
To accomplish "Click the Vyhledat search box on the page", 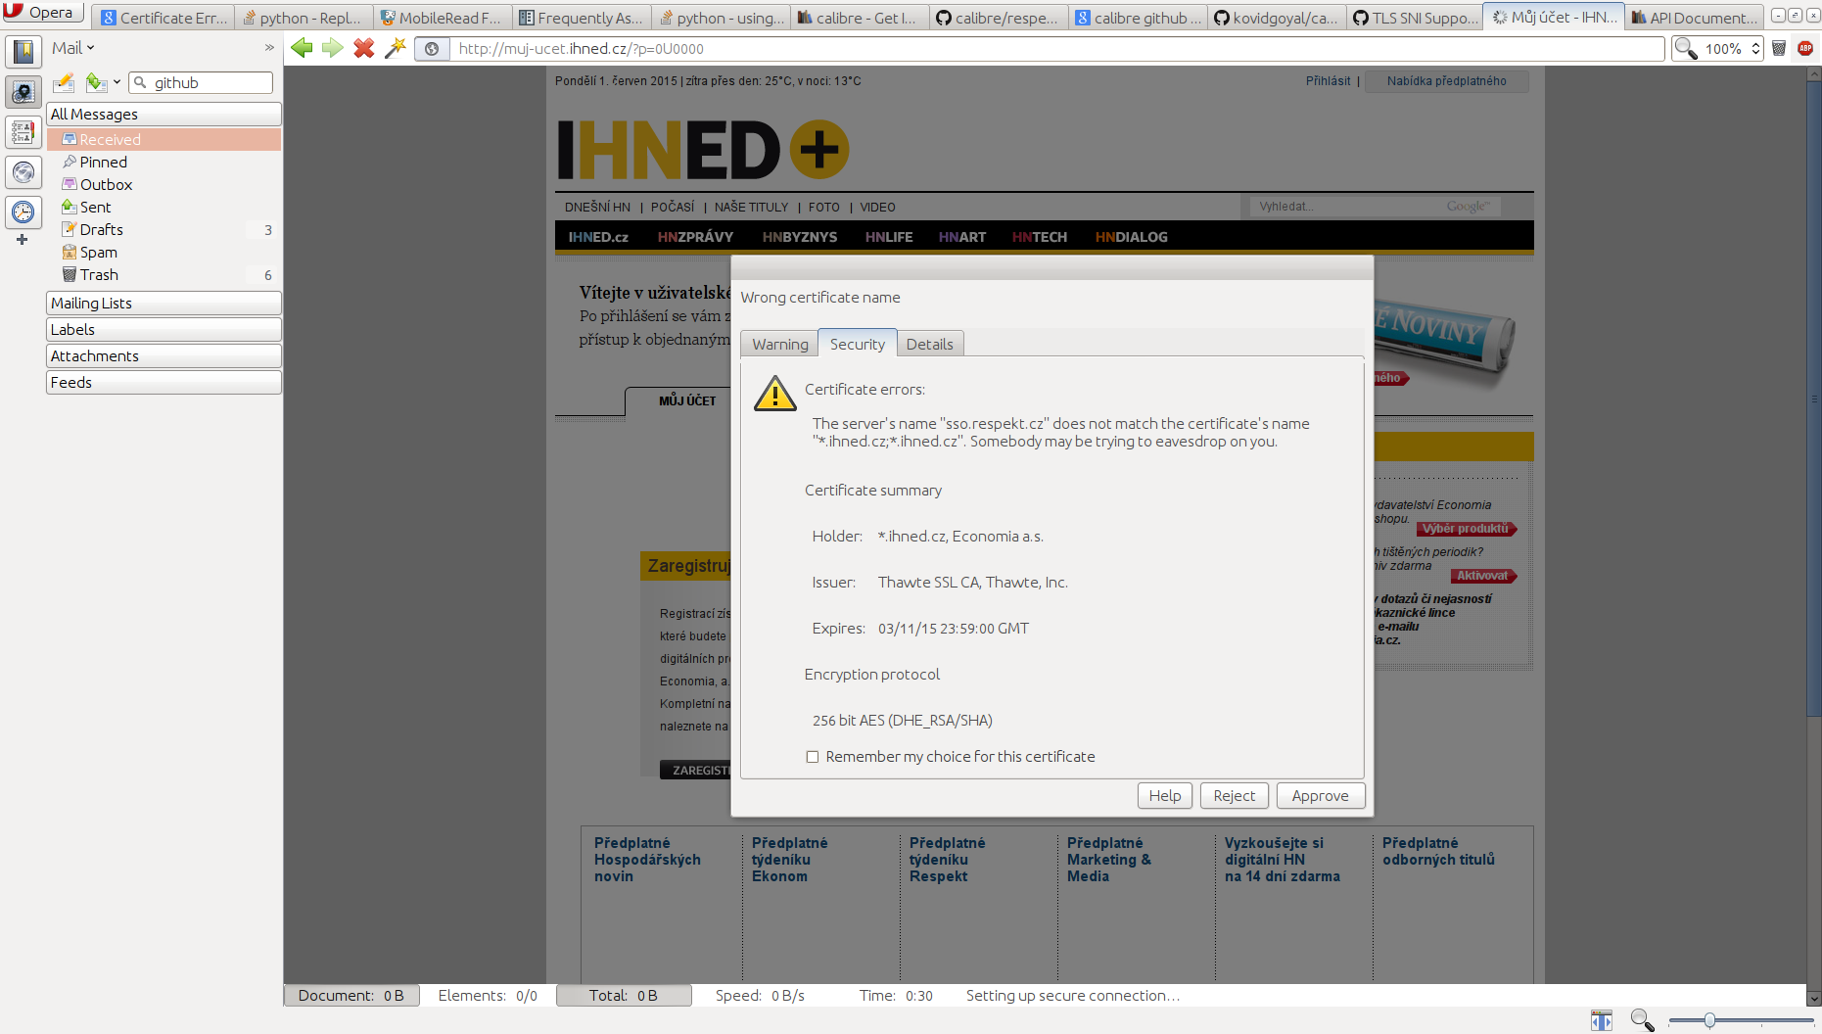I will click(x=1374, y=207).
